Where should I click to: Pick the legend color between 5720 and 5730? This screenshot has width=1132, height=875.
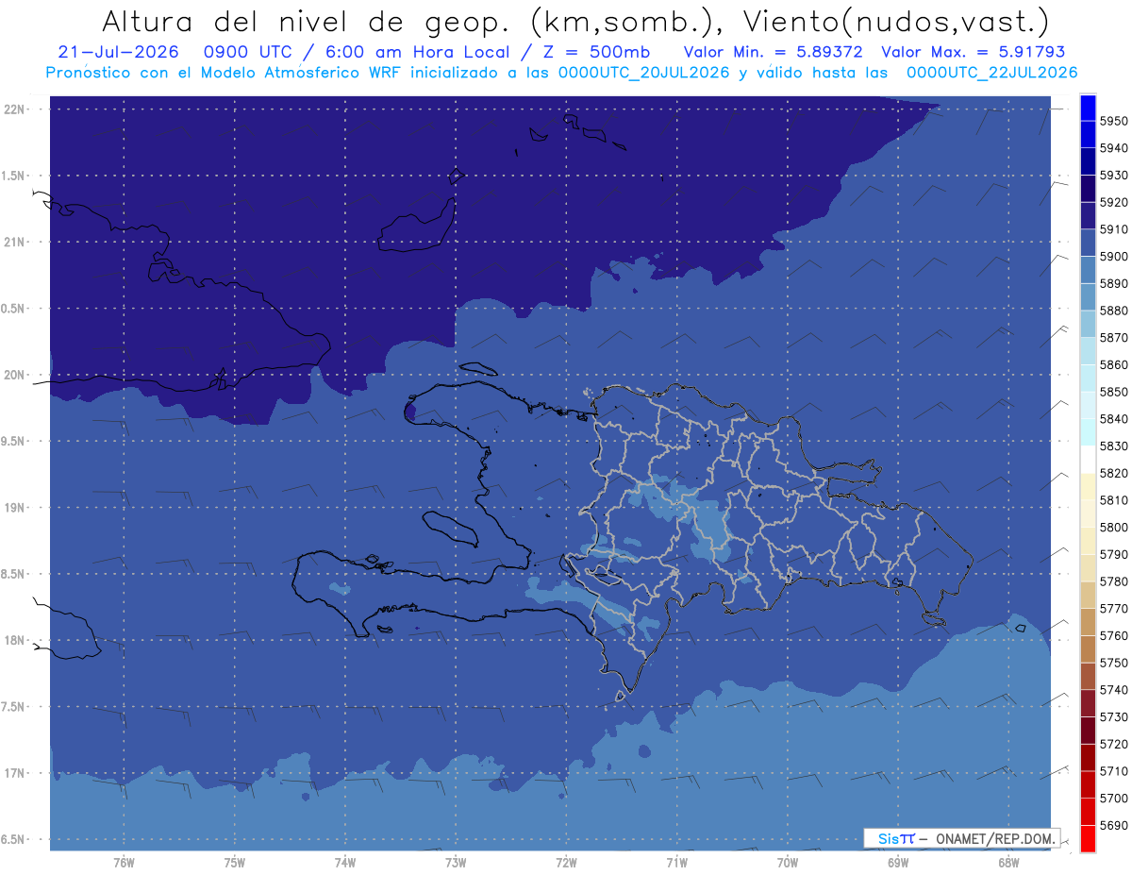tap(1087, 731)
